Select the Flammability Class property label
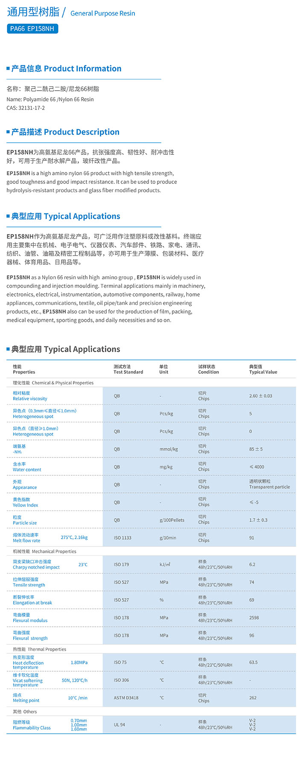 (32, 728)
